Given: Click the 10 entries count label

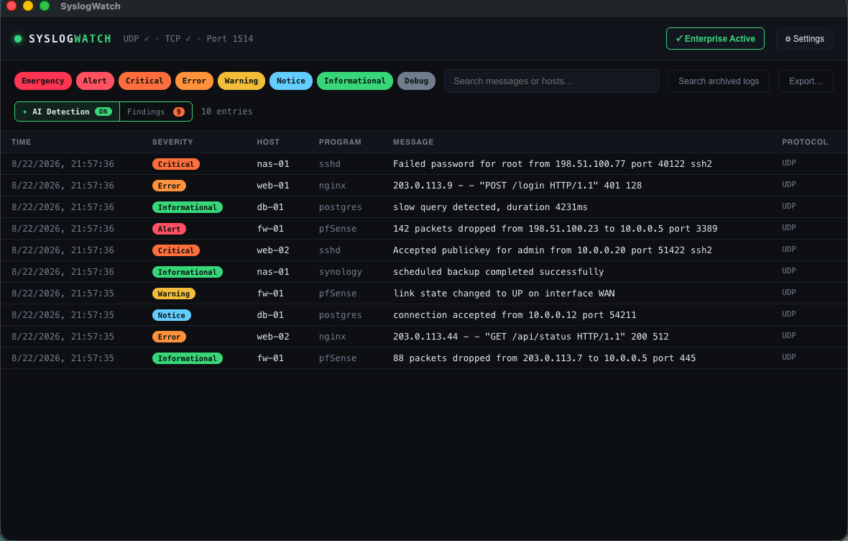Looking at the screenshot, I should [226, 112].
